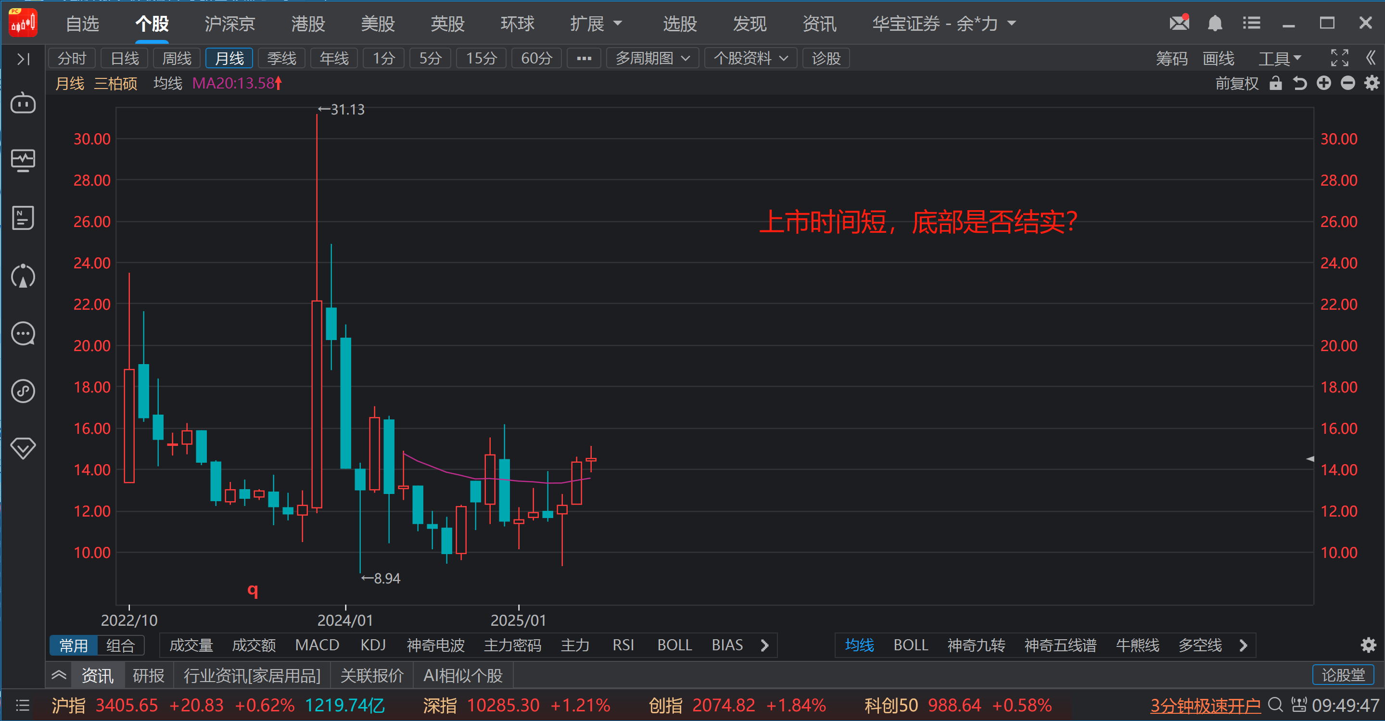The height and width of the screenshot is (721, 1385).
Task: Click the price marker arrow on right axis
Action: coord(1310,459)
